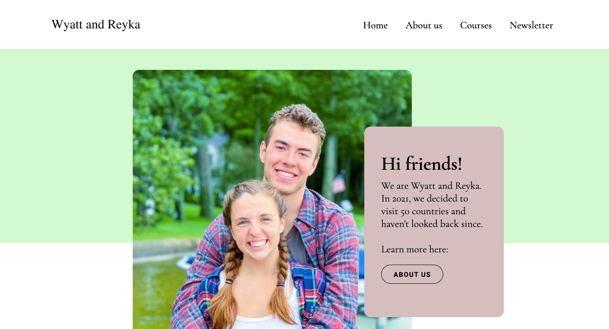Viewport: 609px width, 329px height.
Task: Click the Hi friends! heading
Action: [x=422, y=164]
